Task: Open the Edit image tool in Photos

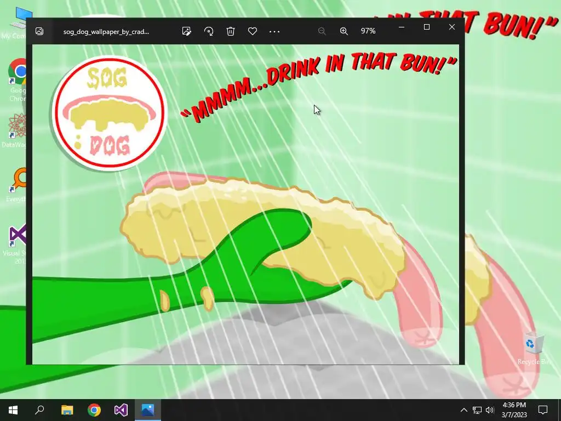Action: tap(186, 31)
